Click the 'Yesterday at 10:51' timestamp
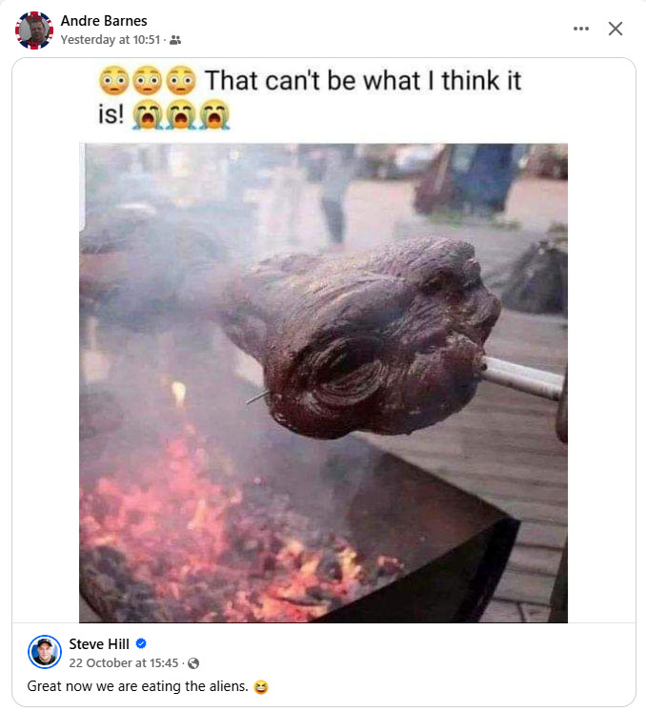 (111, 40)
